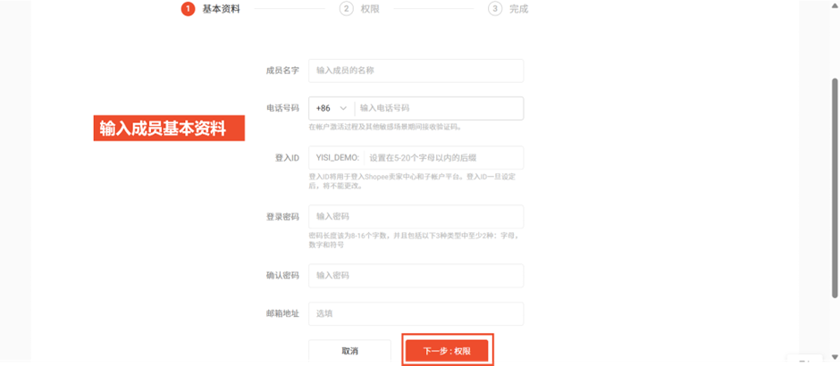The image size is (840, 366).
Task: Click the chevron arrow beside +86
Action: pos(342,108)
